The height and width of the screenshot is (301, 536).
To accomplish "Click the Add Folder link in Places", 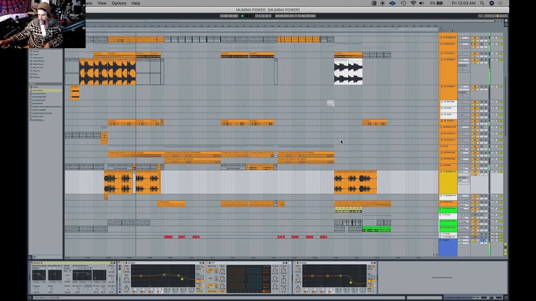I will point(38,120).
